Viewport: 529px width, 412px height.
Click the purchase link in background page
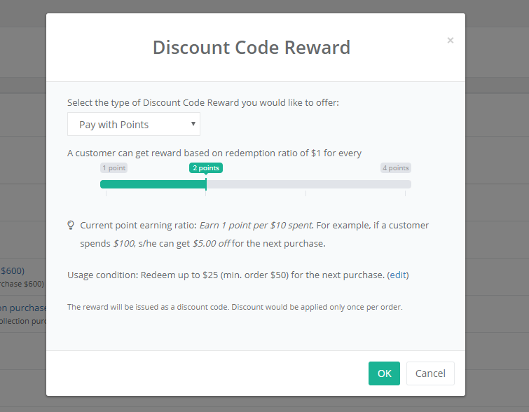click(x=23, y=308)
